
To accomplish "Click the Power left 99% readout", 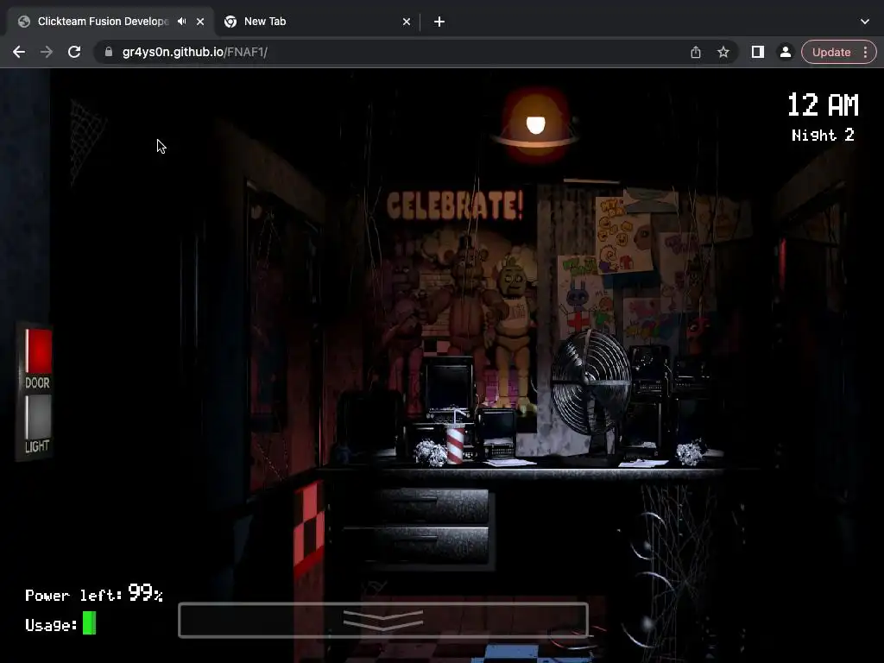I will pos(94,594).
